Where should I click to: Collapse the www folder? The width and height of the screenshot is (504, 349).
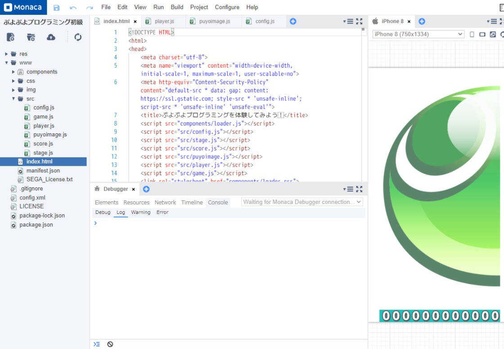6,63
